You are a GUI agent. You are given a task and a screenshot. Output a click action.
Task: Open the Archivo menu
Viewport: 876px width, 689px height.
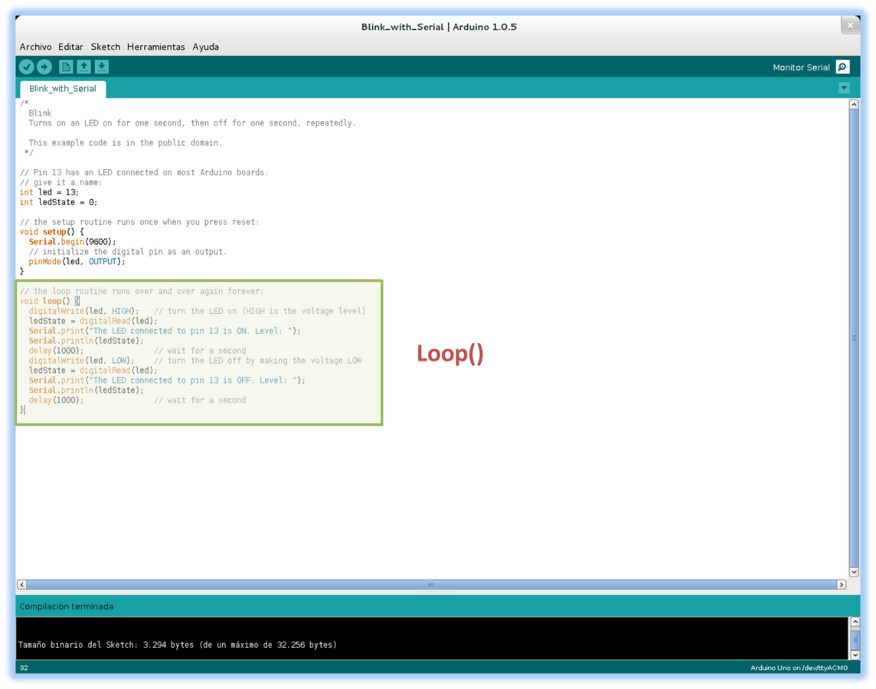pyautogui.click(x=35, y=47)
